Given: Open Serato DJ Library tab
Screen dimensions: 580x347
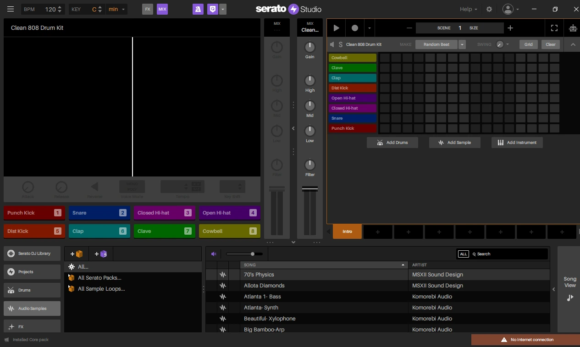Looking at the screenshot, I should [32, 253].
